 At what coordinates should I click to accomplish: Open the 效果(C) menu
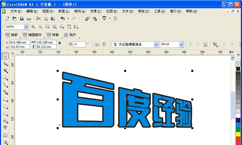96,11
